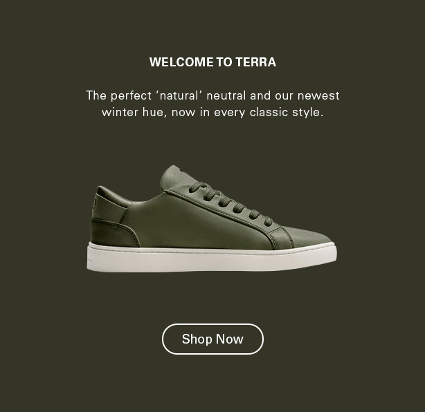425x412 pixels.
Task: Click the sneaker's laces
Action: pos(230,203)
